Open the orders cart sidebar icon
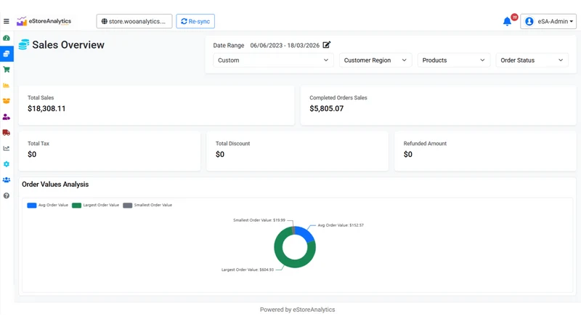Screen dimensions: 581x327 (x=7, y=69)
